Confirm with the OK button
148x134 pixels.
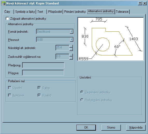tap(86, 128)
